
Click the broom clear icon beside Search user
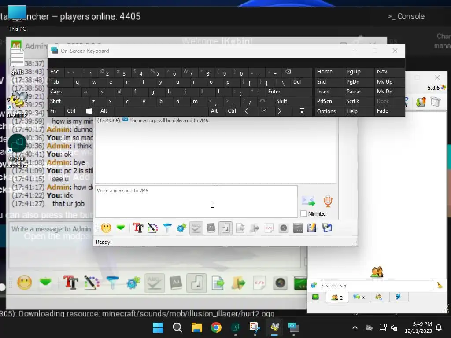pos(440,285)
